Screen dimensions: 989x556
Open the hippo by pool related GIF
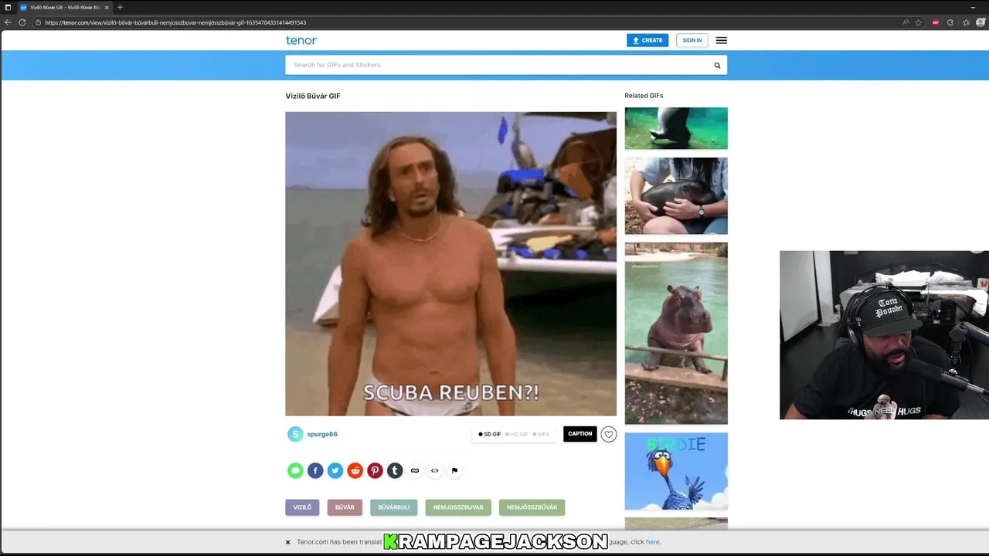click(x=676, y=334)
